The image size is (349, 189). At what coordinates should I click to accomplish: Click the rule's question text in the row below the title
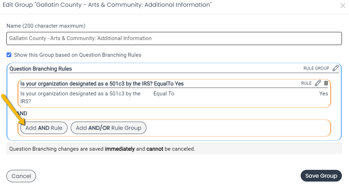point(80,98)
